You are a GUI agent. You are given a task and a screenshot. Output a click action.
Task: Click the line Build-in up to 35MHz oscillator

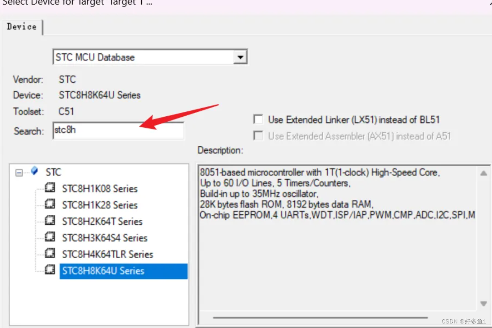point(259,194)
